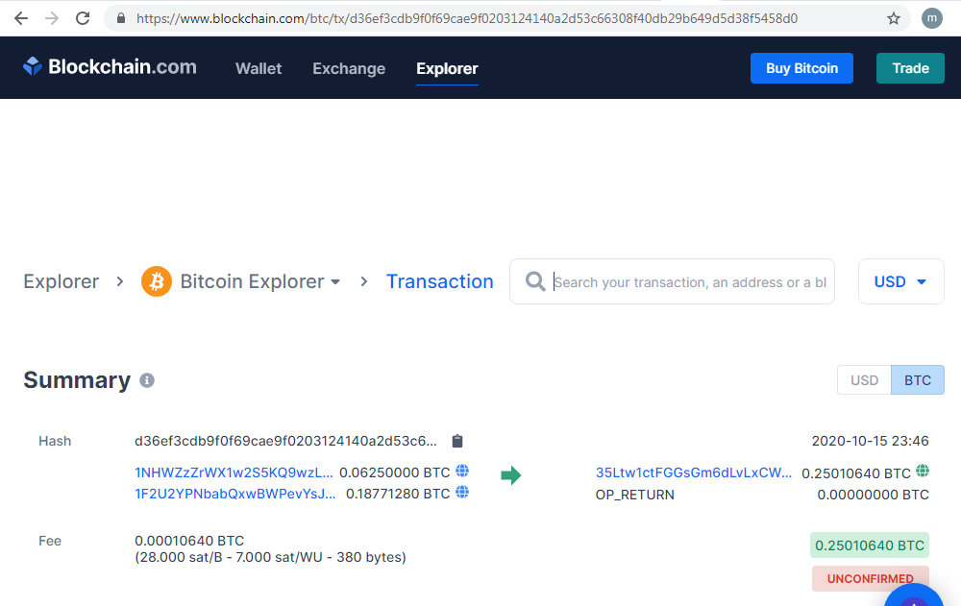The image size is (961, 606).
Task: Click the 0.00000000 BTC output value
Action: 873,495
